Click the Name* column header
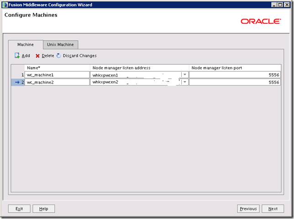This screenshot has height=219, width=294. click(x=57, y=68)
